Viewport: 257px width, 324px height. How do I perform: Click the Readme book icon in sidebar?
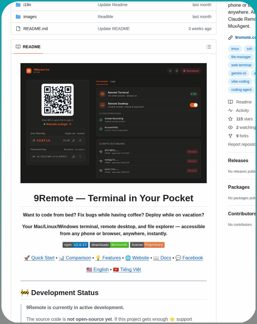click(230, 102)
